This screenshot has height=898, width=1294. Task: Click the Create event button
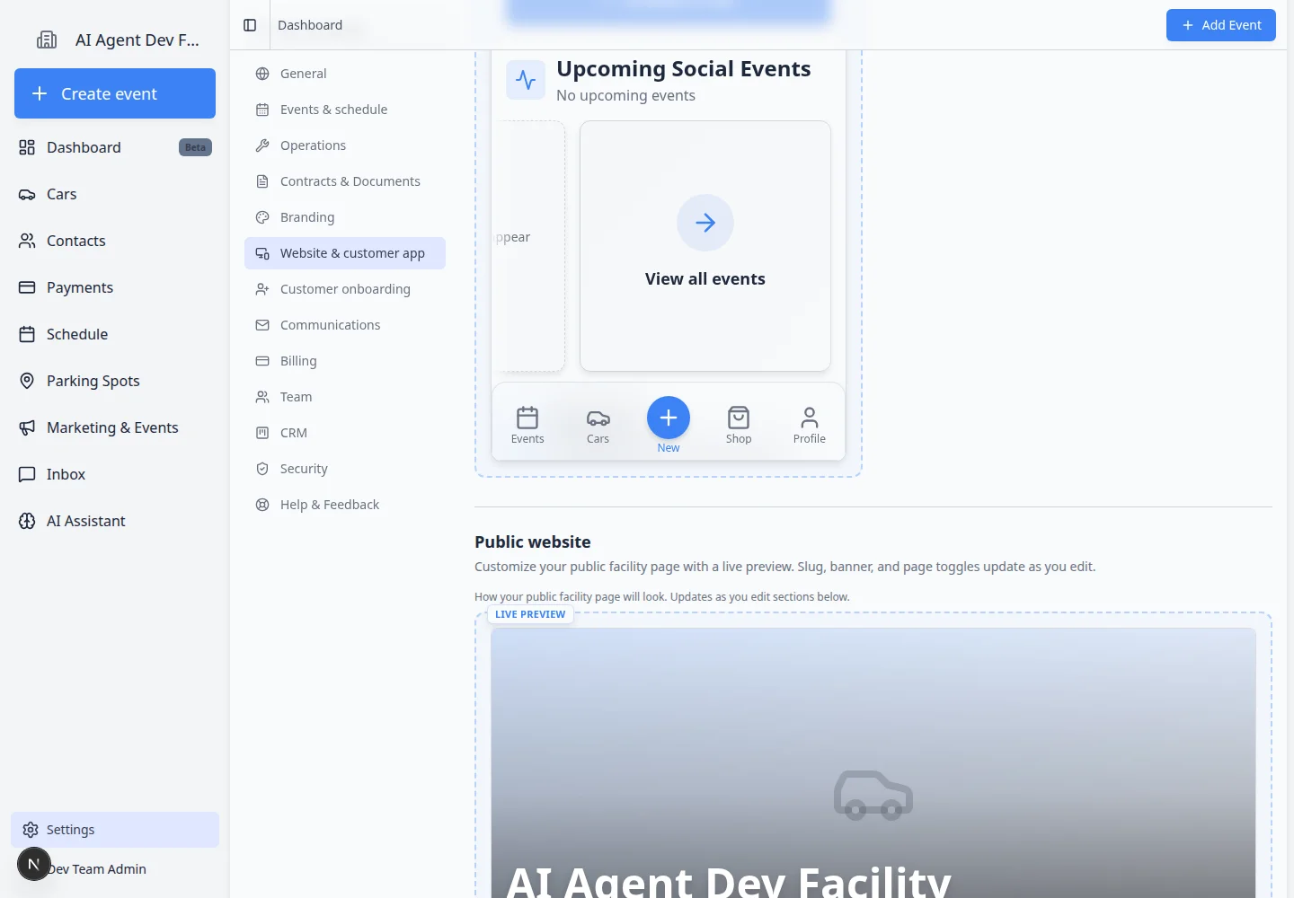(x=115, y=93)
